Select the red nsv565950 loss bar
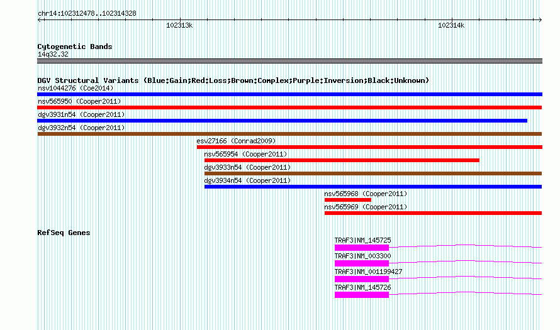Viewport: 560px width, 330px height. point(289,107)
